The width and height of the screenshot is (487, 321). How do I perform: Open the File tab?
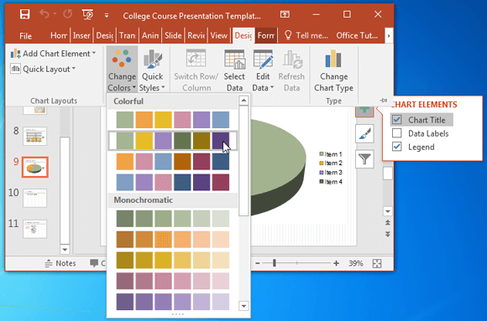(25, 36)
